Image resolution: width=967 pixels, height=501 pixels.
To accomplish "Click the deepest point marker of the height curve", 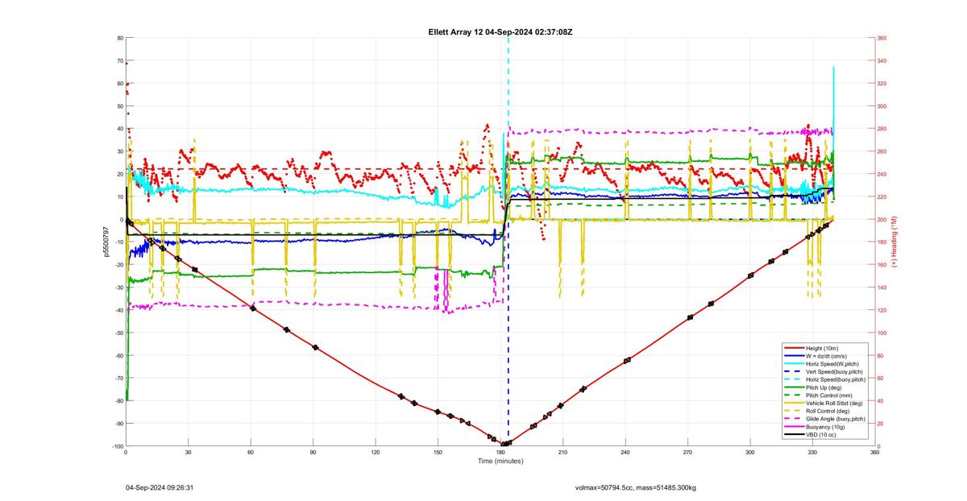I will [504, 444].
